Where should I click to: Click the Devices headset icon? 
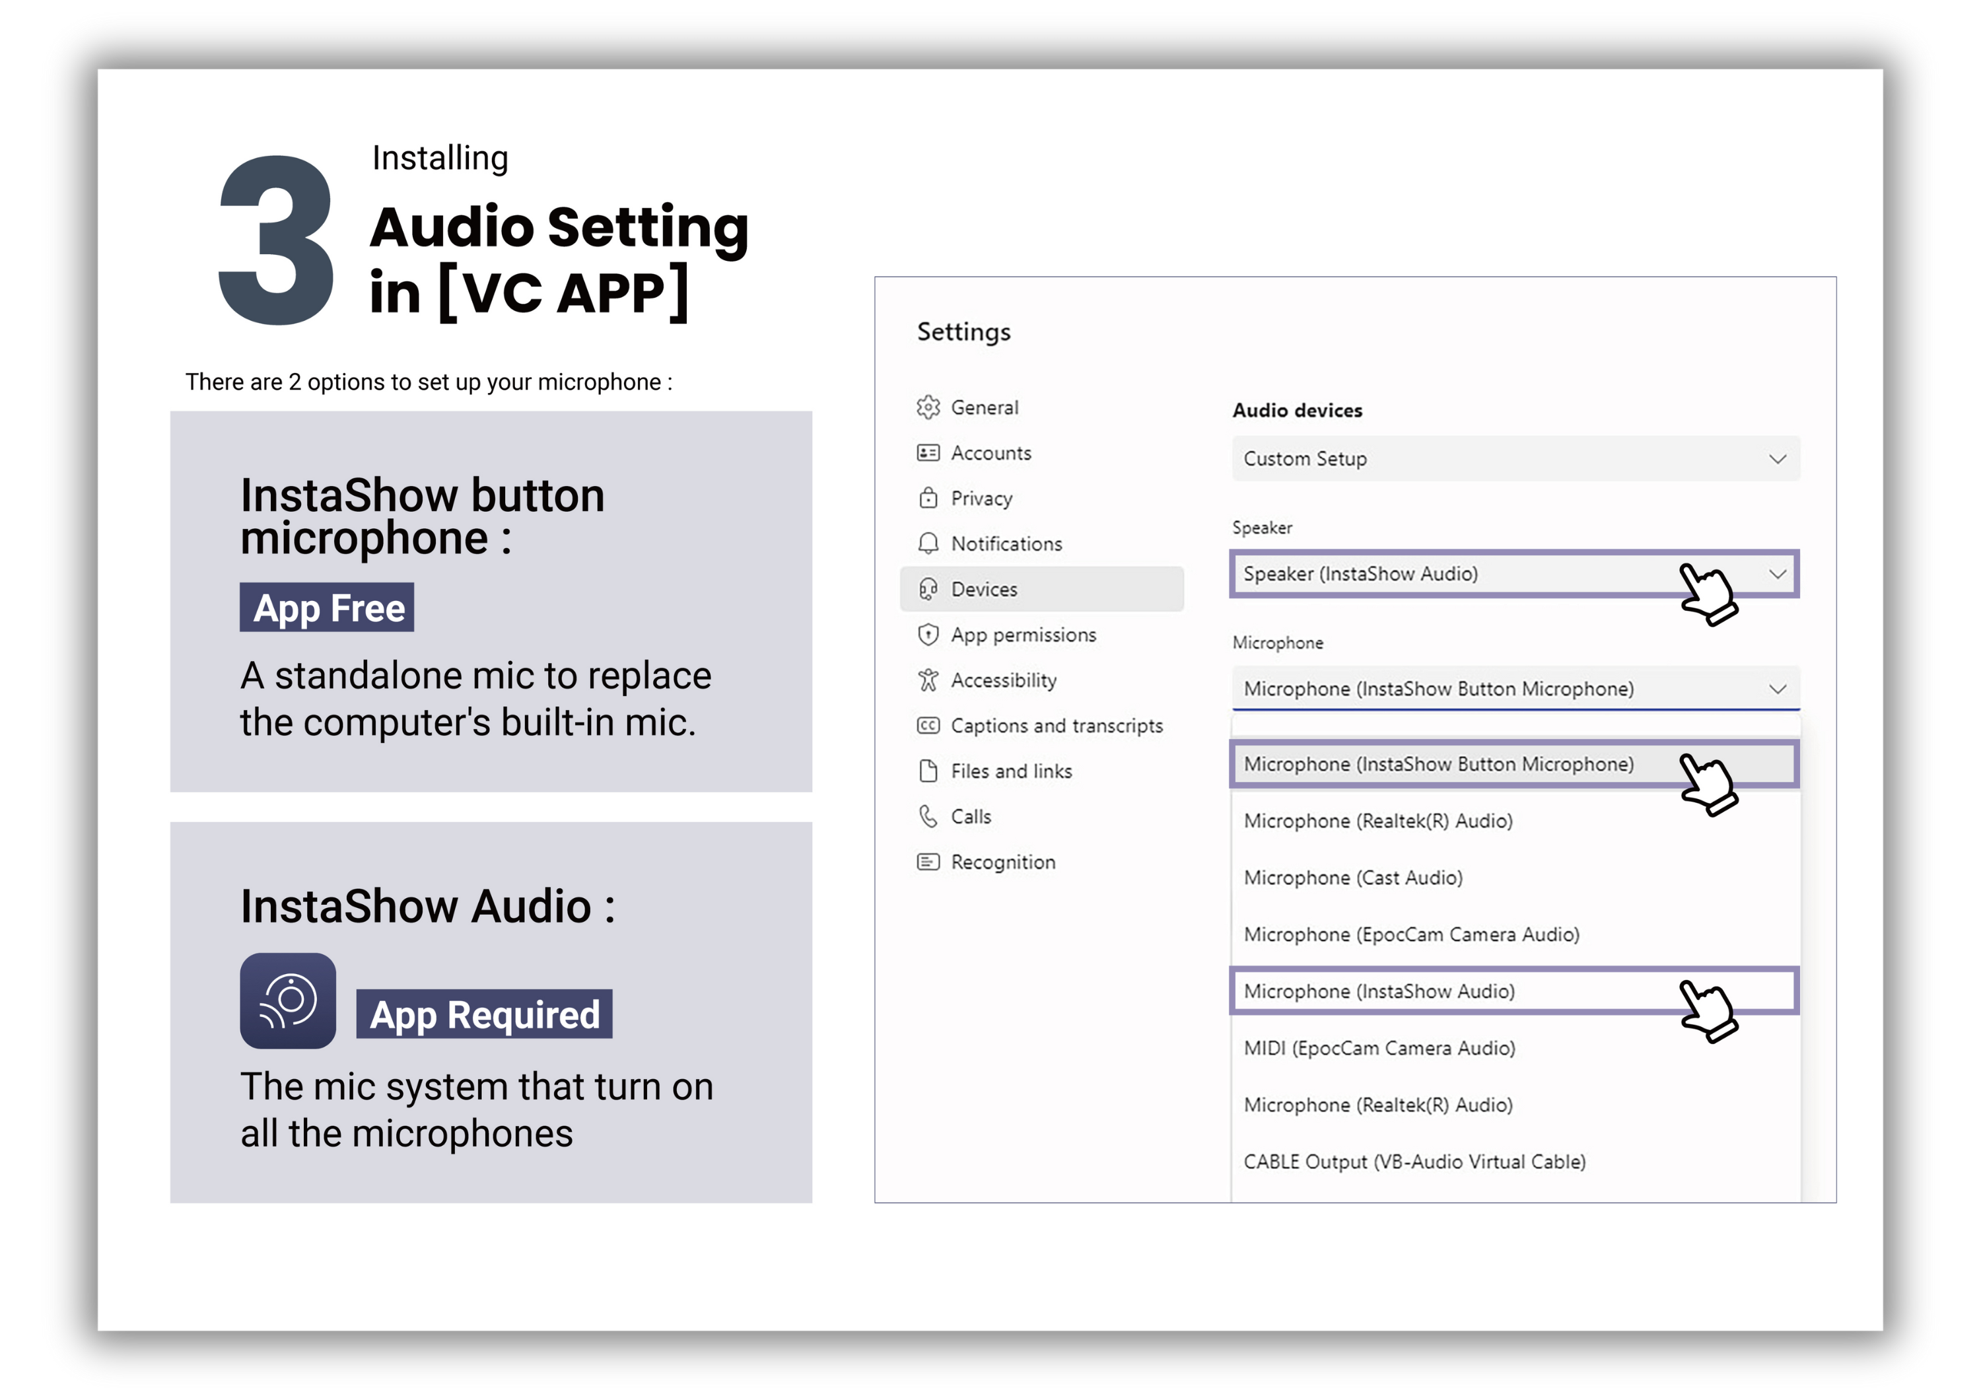tap(928, 589)
